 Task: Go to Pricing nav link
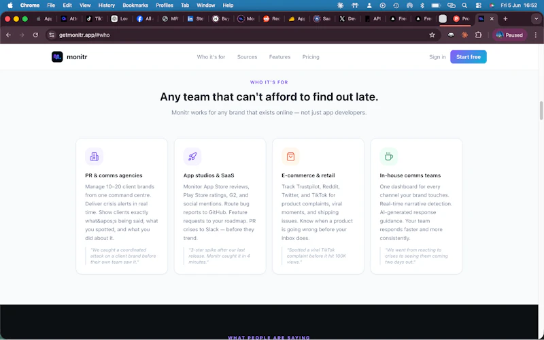coord(311,57)
